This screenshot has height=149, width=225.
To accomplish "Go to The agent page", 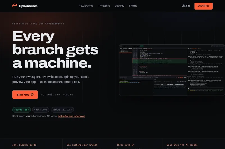I will [104, 6].
